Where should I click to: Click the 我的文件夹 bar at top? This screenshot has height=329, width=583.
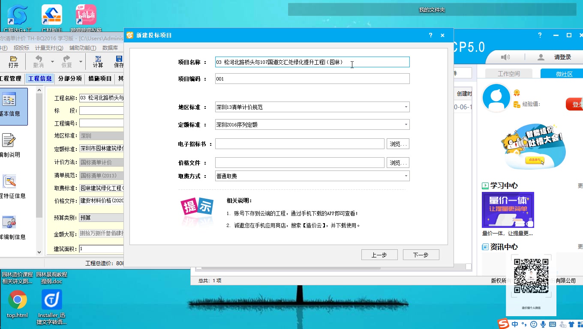tap(432, 9)
